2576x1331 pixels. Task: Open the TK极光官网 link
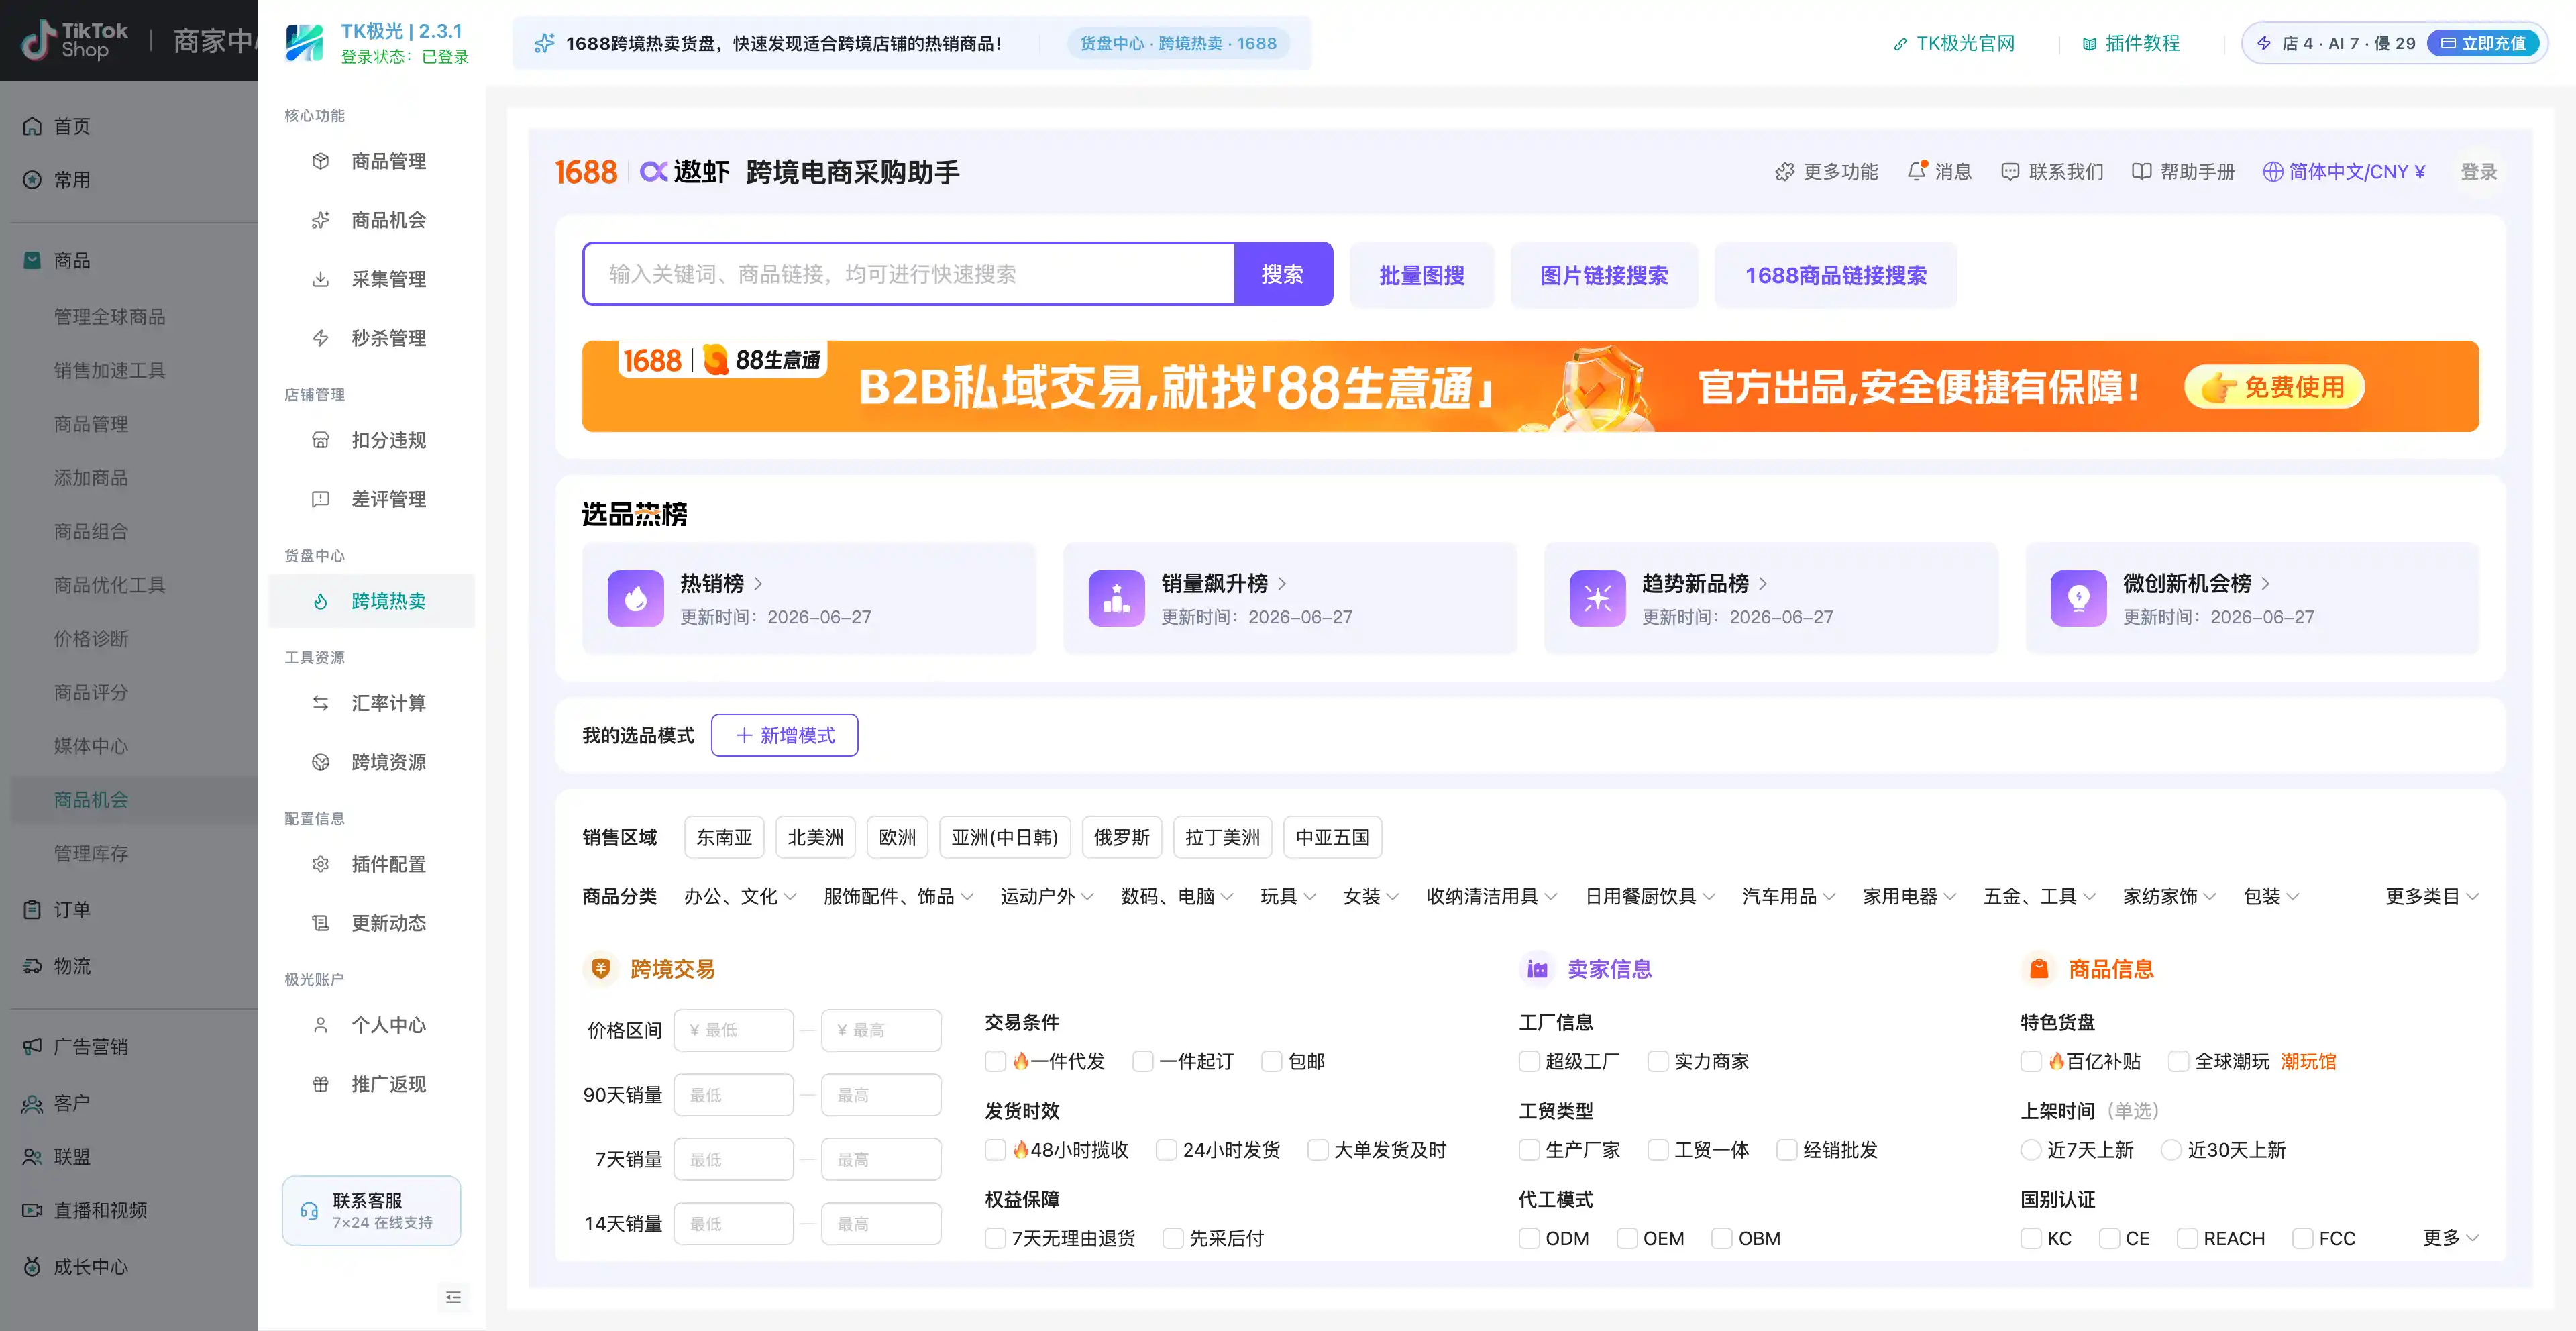(x=1954, y=43)
